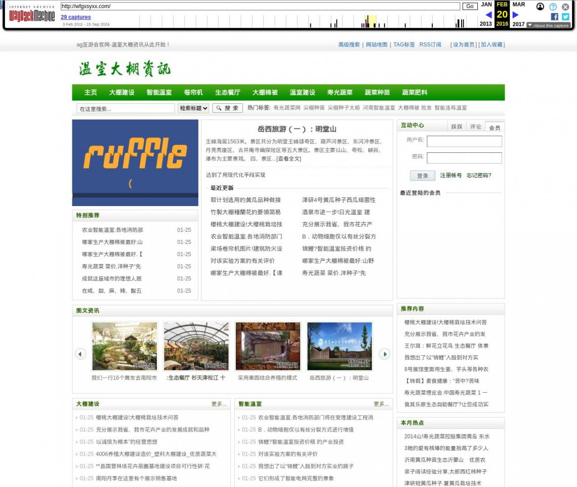Expand About this capture

coord(548,25)
